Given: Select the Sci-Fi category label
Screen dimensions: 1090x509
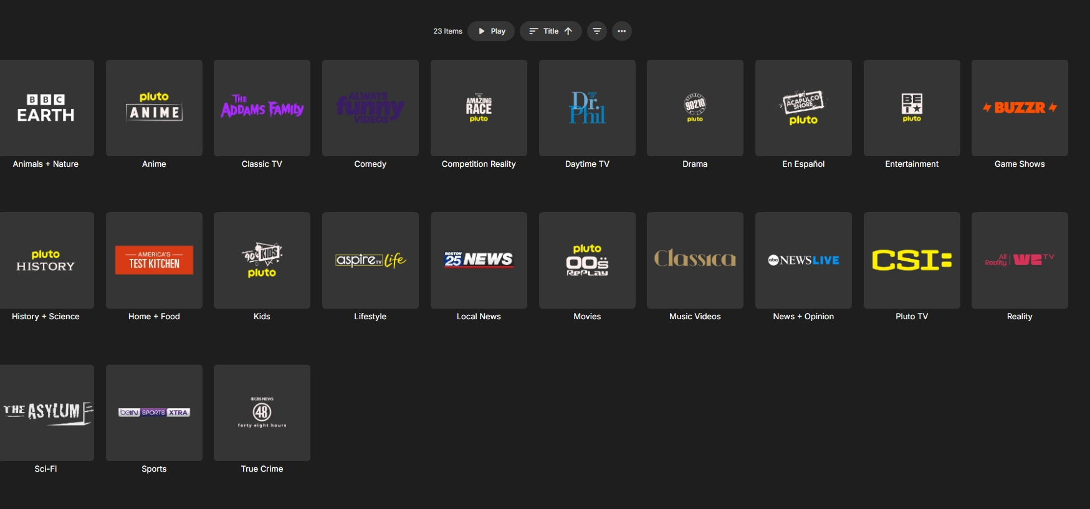Looking at the screenshot, I should [x=45, y=469].
